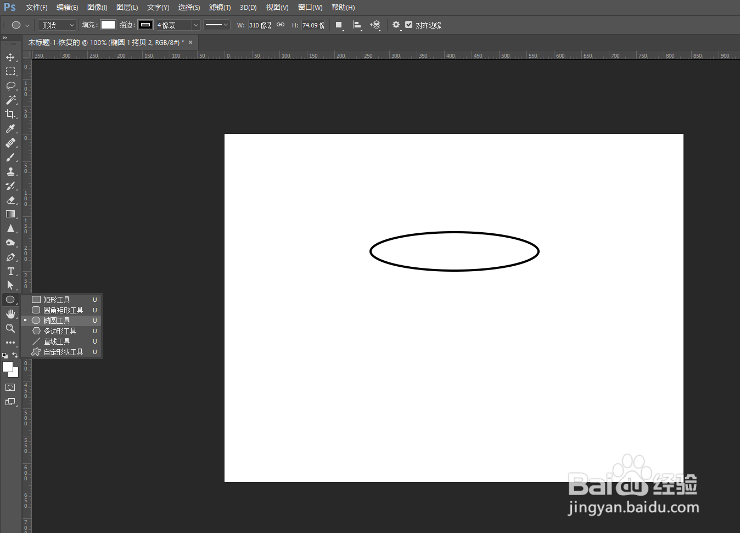Open path arrangement options
This screenshot has height=533, width=740.
(375, 25)
